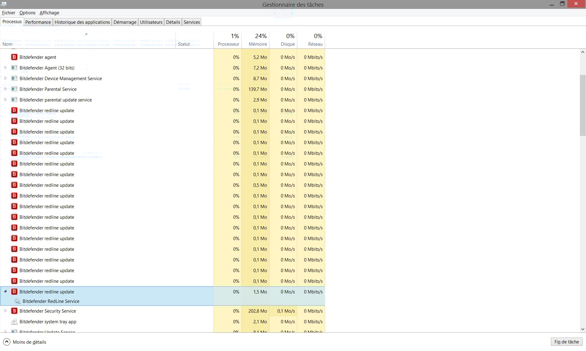Sort by the Disque column header
Screen dimensions: 586x351
tap(283, 40)
